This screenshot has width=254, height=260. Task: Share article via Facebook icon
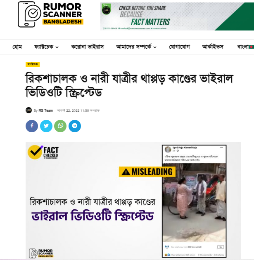(32, 126)
